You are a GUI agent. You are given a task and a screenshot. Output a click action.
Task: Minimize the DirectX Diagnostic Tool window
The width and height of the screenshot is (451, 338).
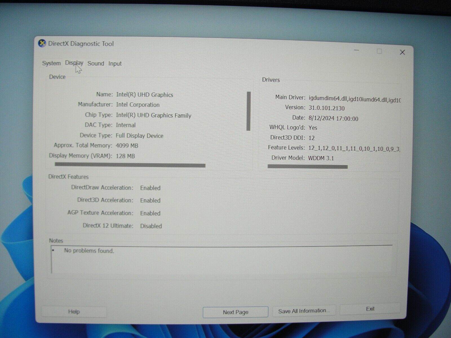pyautogui.click(x=356, y=51)
